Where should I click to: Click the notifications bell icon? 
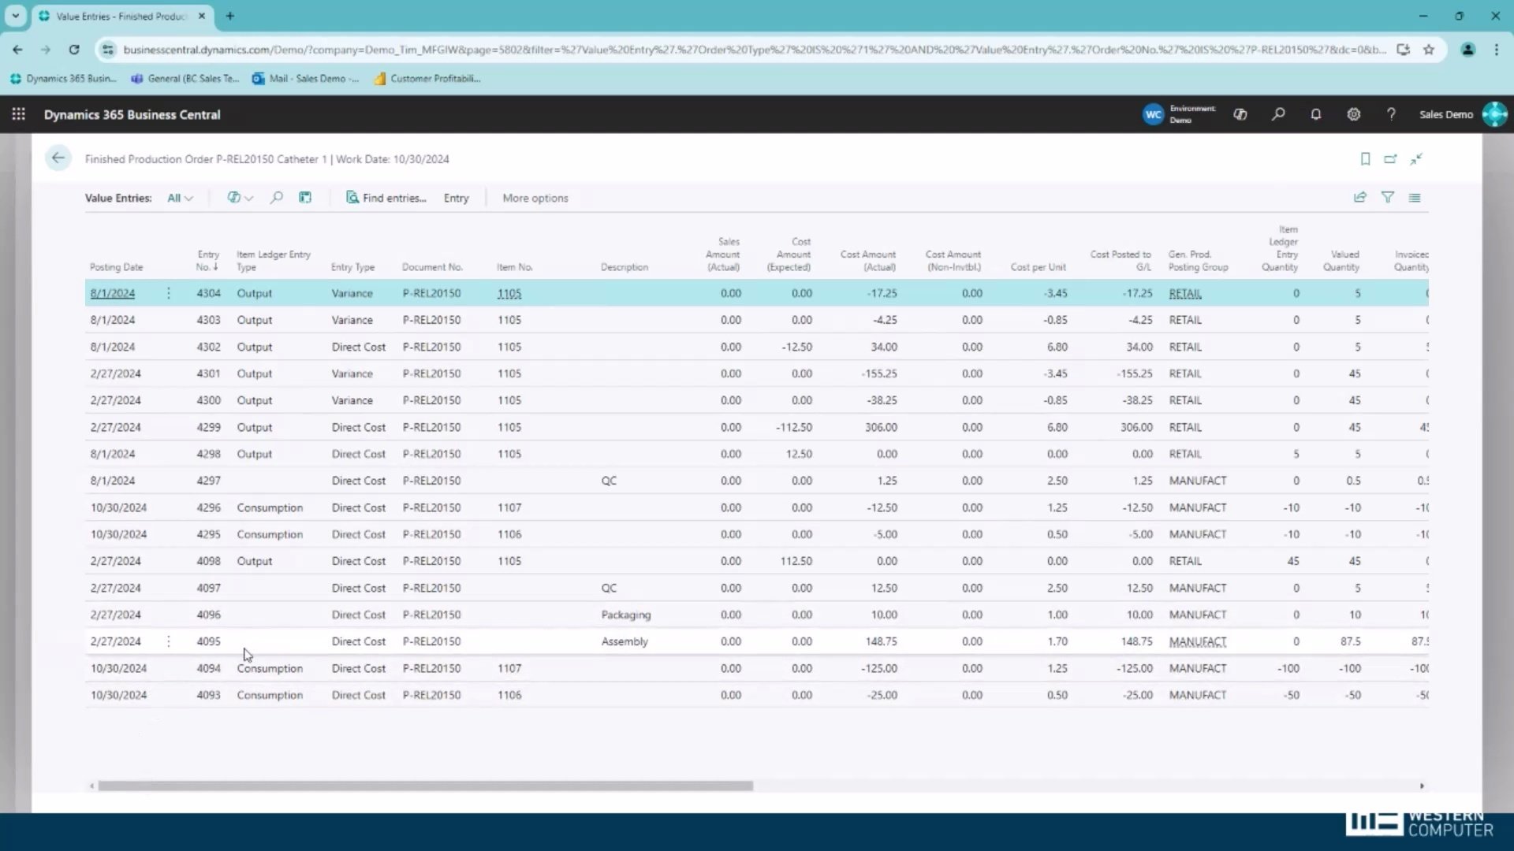pos(1316,114)
